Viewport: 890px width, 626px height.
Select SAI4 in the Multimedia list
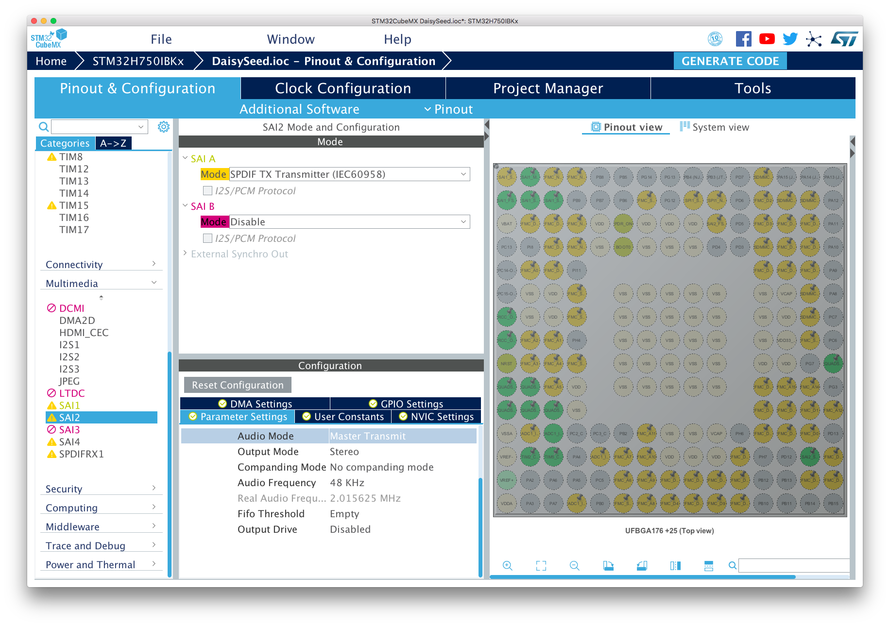point(69,442)
